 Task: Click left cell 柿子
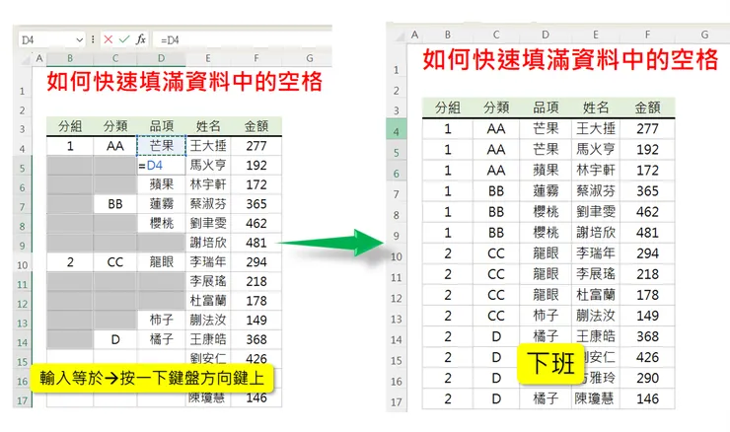coord(161,320)
